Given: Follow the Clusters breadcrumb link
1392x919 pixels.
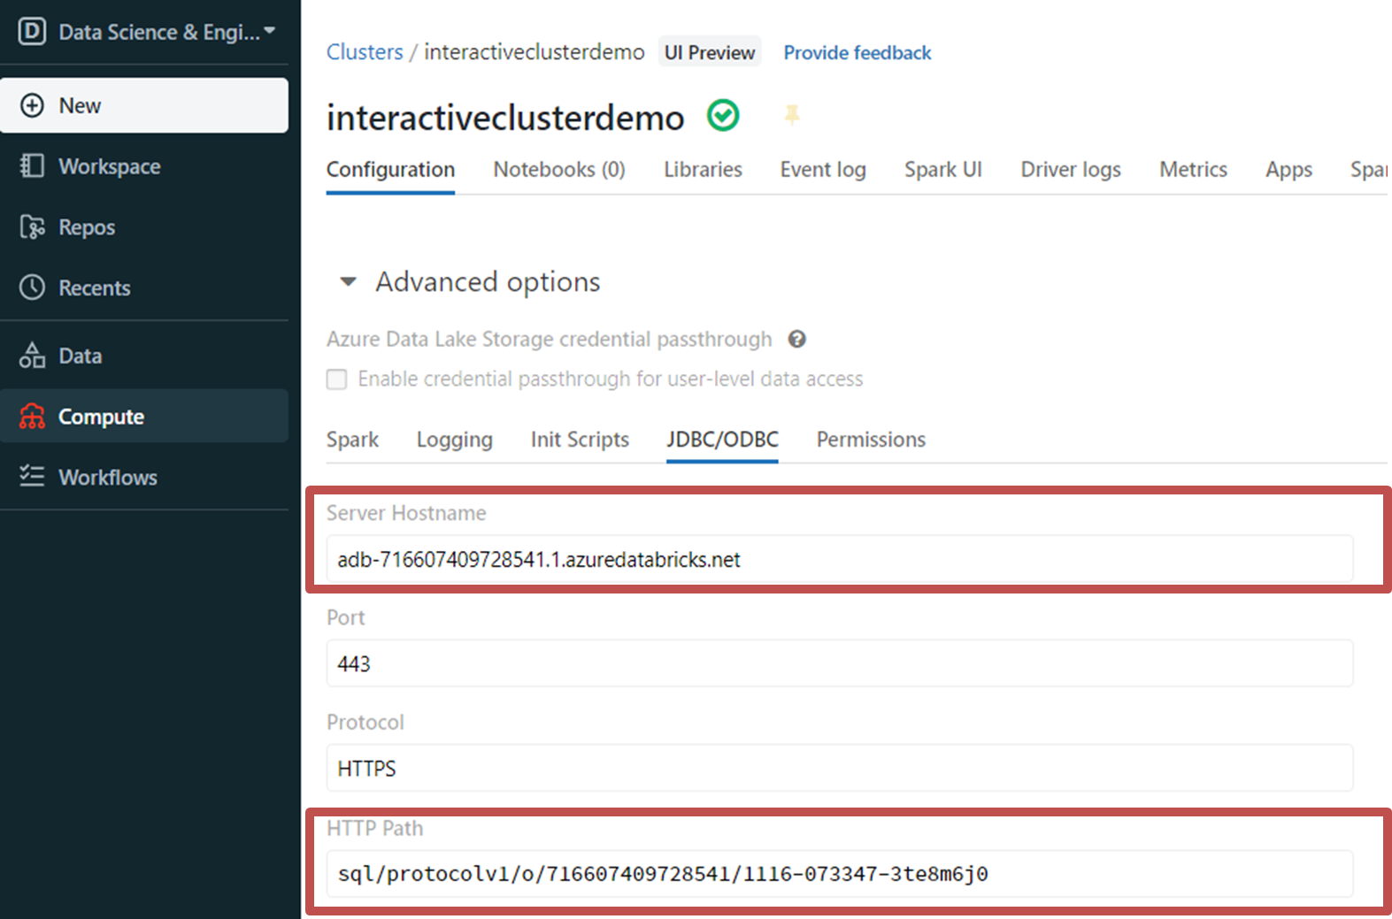Looking at the screenshot, I should click(x=365, y=52).
